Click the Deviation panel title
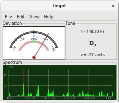This screenshot has width=119, height=103. 12,23
